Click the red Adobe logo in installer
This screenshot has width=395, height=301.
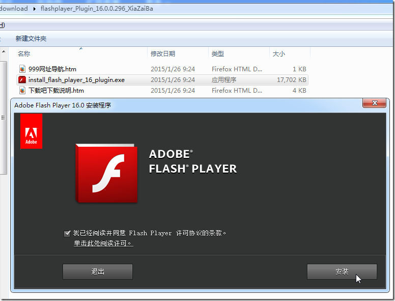31,131
